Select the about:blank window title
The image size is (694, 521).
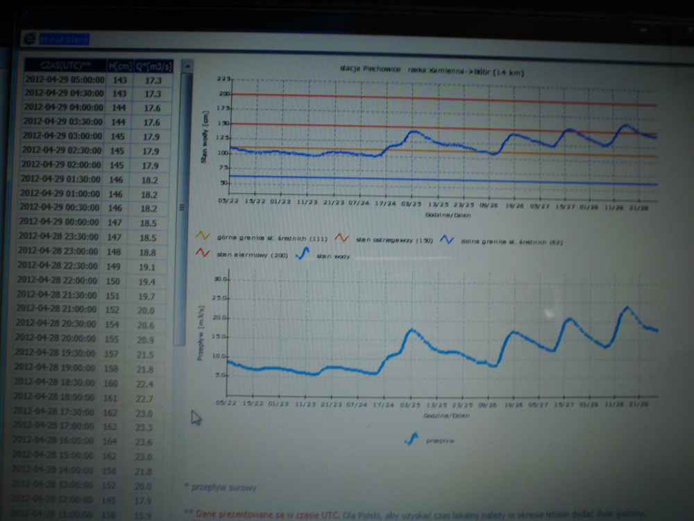tap(64, 40)
